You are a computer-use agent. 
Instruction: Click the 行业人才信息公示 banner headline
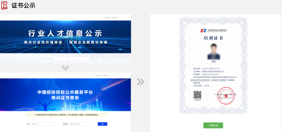click(x=65, y=34)
